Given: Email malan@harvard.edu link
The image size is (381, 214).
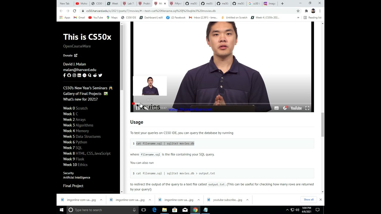Looking at the screenshot, I should click(79, 70).
